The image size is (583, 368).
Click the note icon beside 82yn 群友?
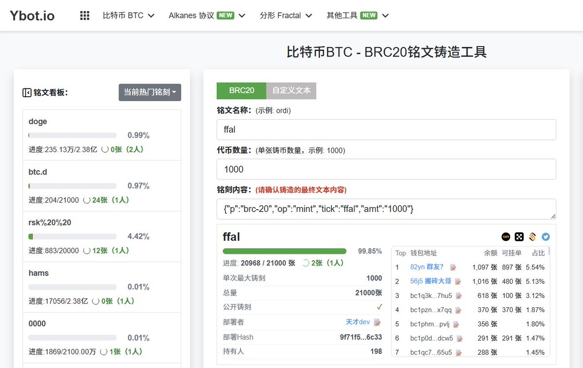453,267
